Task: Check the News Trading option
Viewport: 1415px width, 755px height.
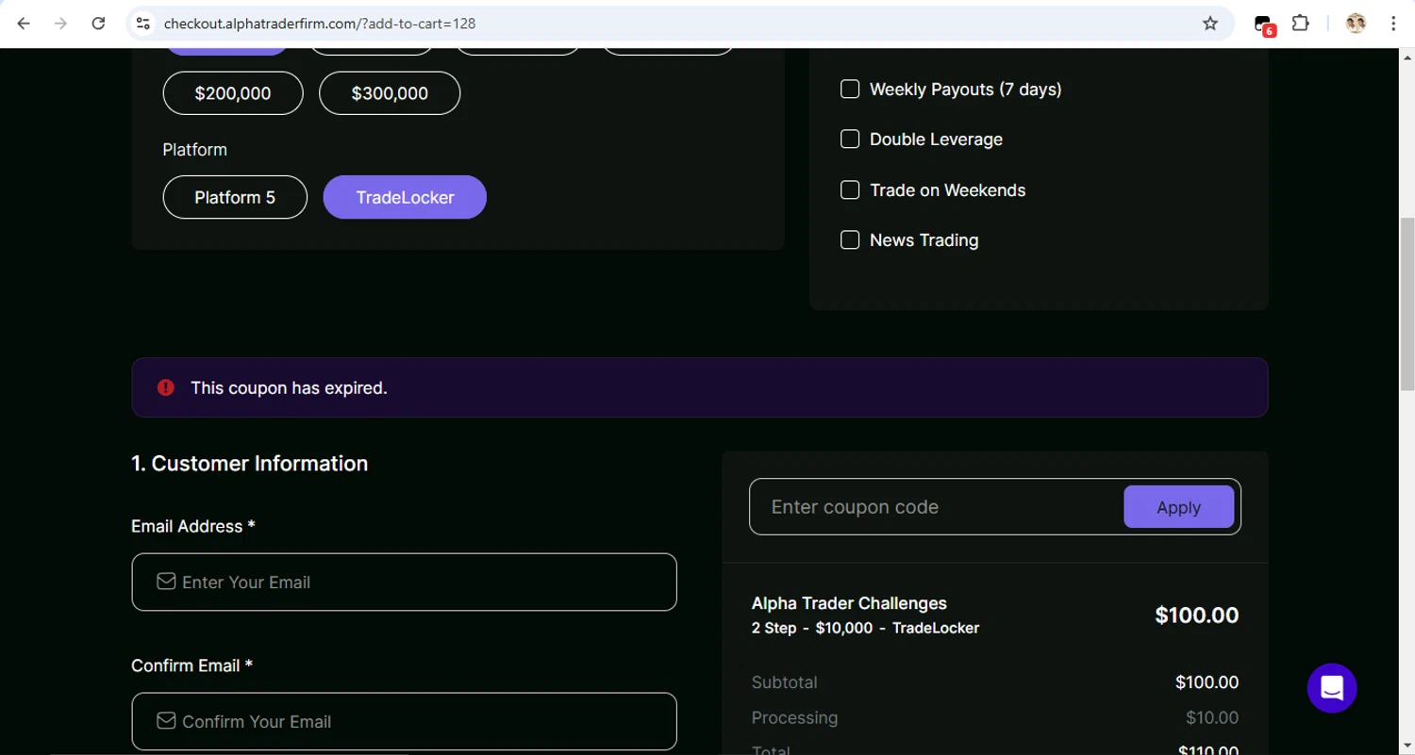Action: tap(850, 239)
